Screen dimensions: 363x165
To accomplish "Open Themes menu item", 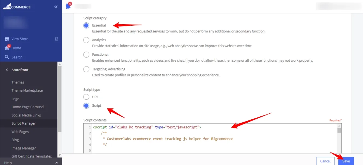I will [18, 82].
